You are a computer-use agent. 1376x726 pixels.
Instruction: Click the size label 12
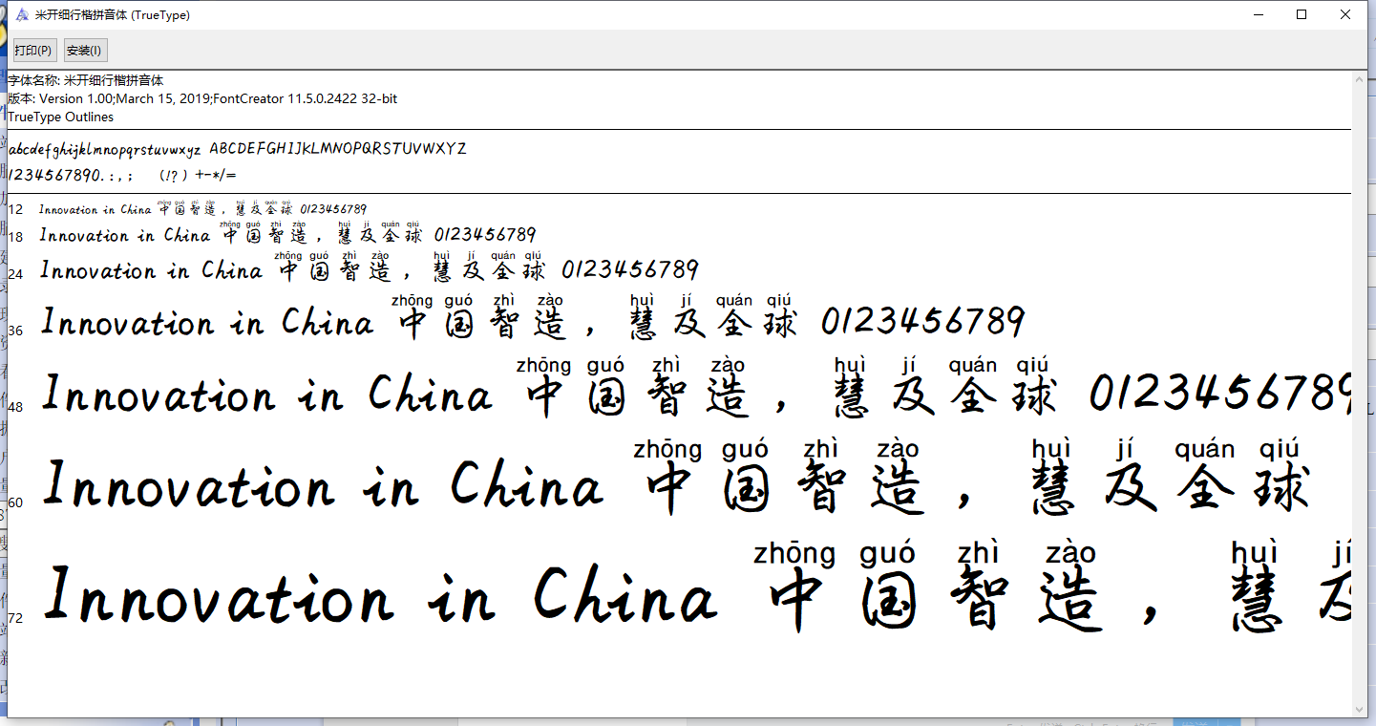pyautogui.click(x=15, y=210)
